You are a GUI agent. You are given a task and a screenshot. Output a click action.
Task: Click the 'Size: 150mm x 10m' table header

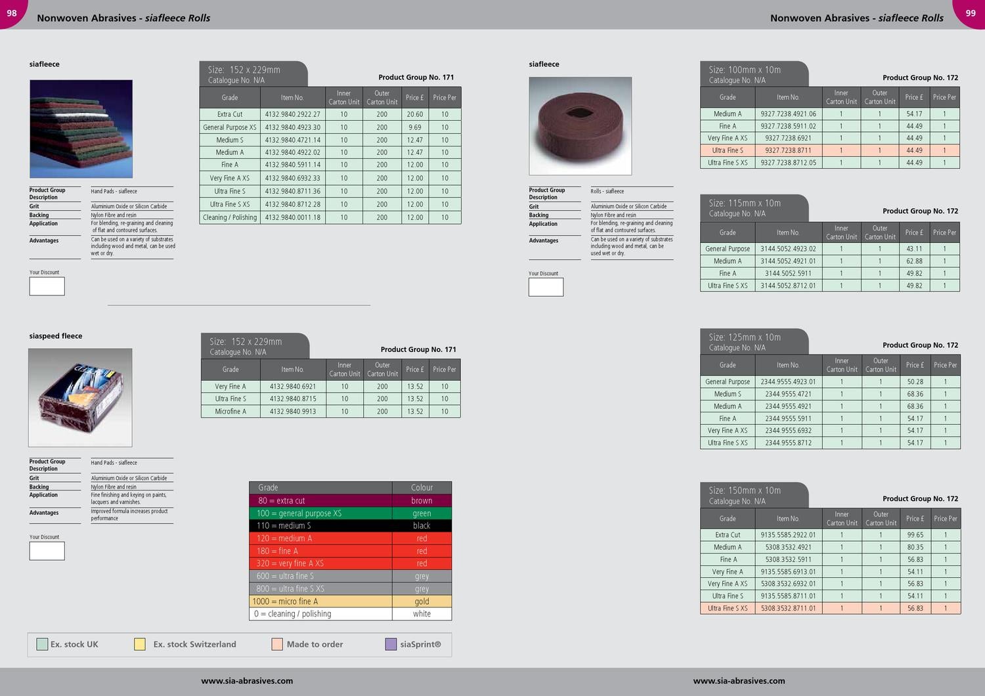755,495
